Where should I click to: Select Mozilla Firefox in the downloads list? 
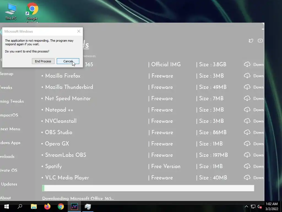63,76
